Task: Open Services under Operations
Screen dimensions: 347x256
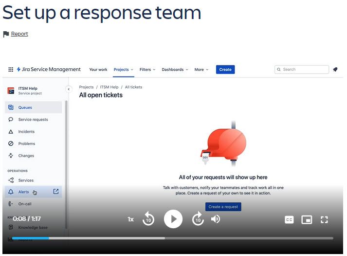Action: [34, 180]
